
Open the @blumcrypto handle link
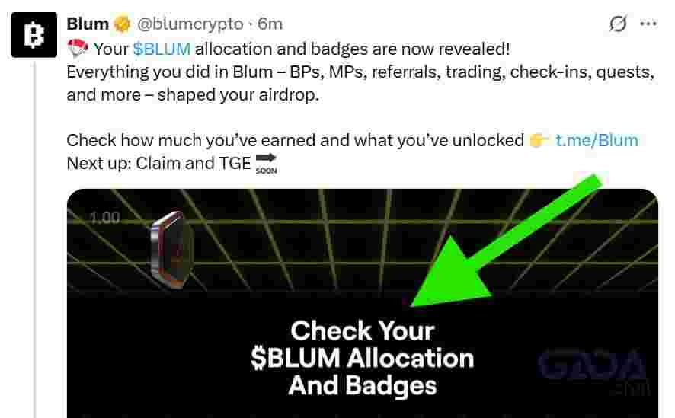tap(190, 24)
